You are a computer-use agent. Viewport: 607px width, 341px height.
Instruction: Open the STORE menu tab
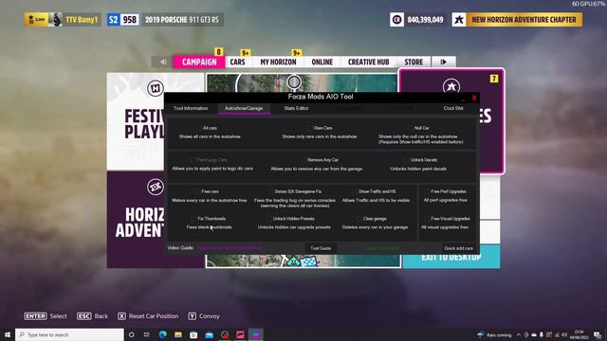click(x=414, y=62)
